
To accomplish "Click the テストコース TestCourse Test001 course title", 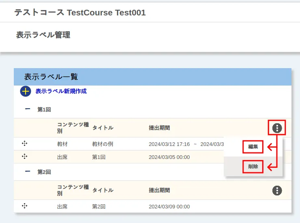I will point(80,13).
